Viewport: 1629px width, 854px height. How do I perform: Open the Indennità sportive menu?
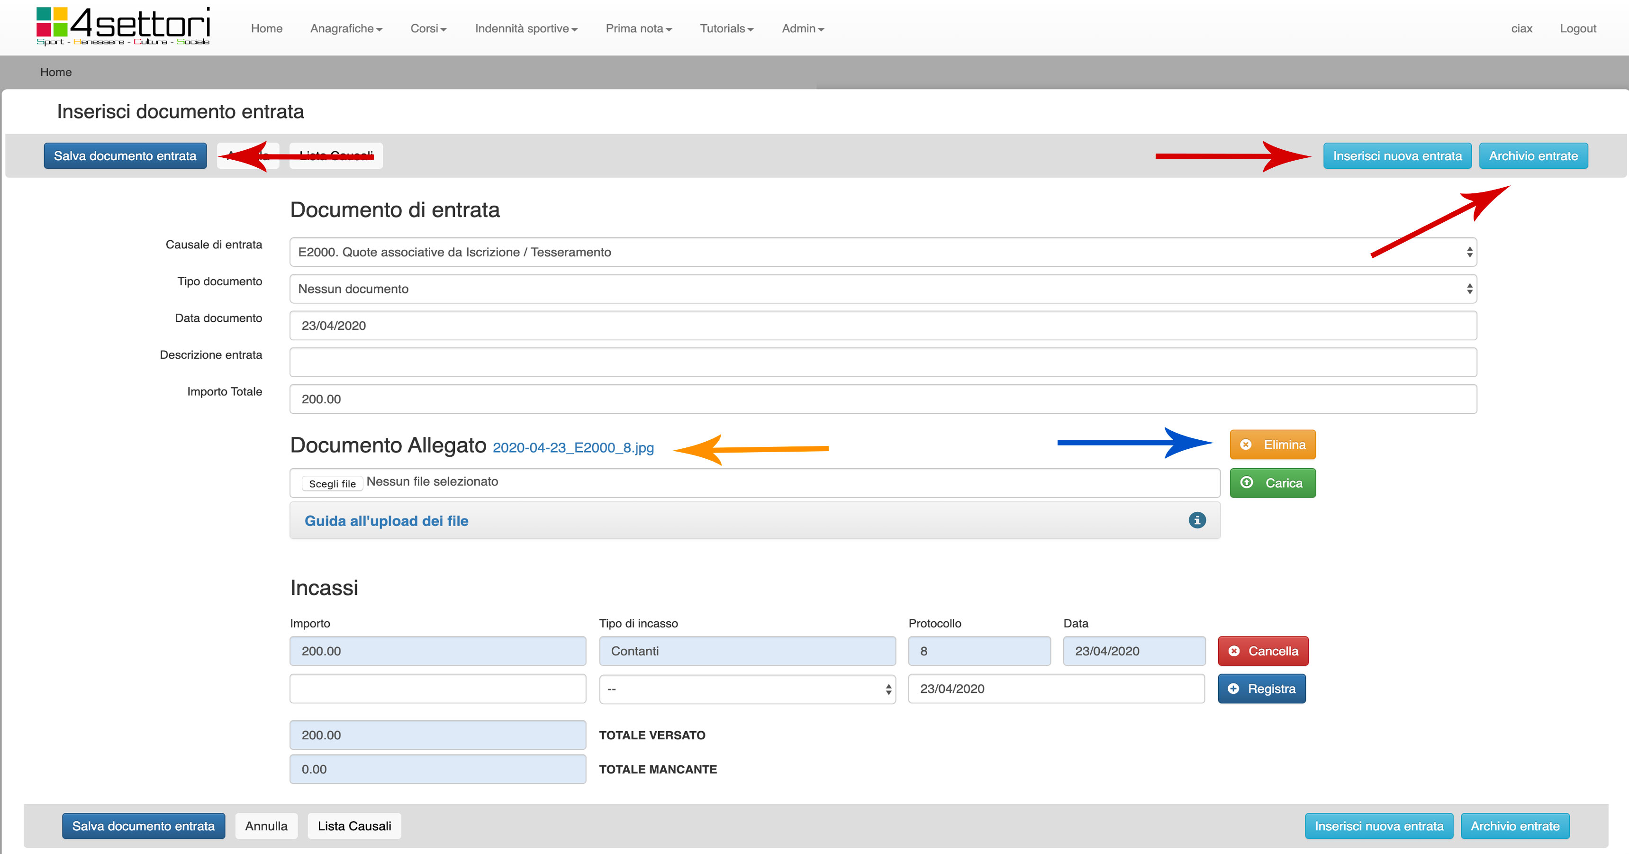[x=525, y=28]
